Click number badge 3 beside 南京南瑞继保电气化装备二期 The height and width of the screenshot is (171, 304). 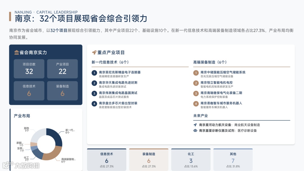[196, 93]
